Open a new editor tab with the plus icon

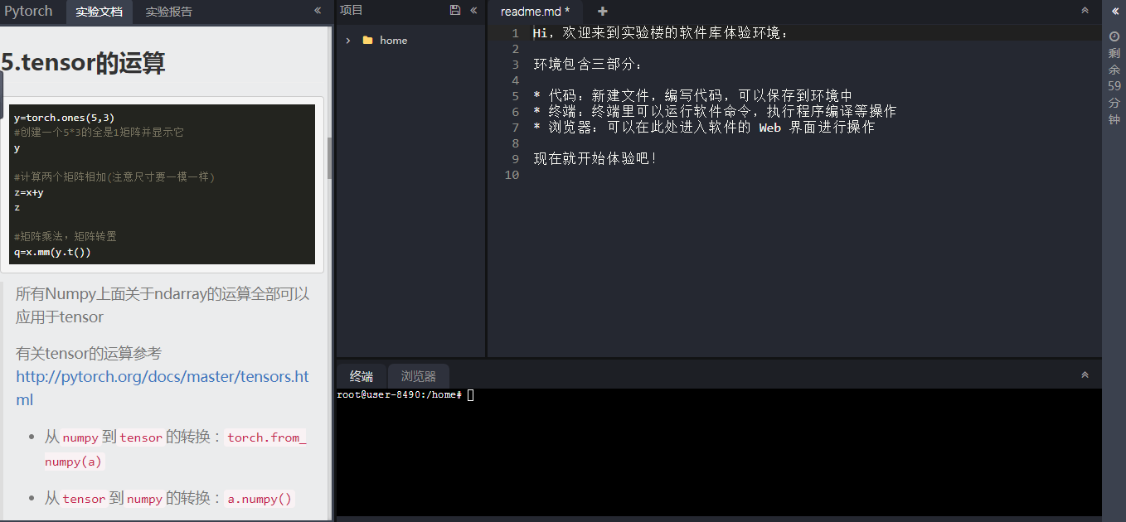[602, 12]
